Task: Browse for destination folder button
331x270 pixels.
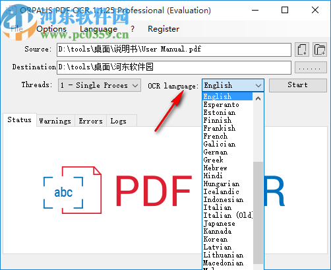Action: coord(311,67)
